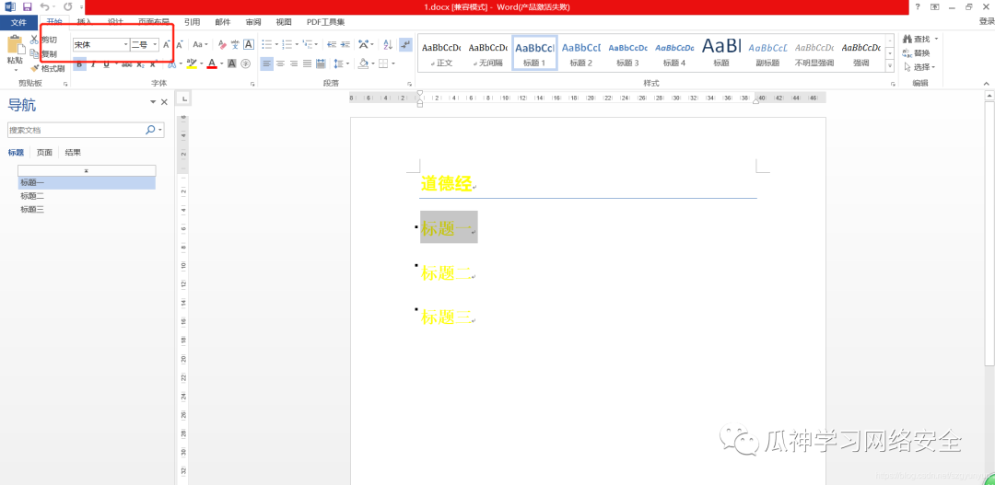Open the font name dropdown showing 宋体
This screenshot has height=485, width=995.
pyautogui.click(x=125, y=44)
